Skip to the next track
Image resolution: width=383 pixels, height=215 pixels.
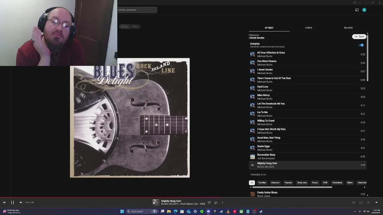pyautogui.click(x=21, y=202)
